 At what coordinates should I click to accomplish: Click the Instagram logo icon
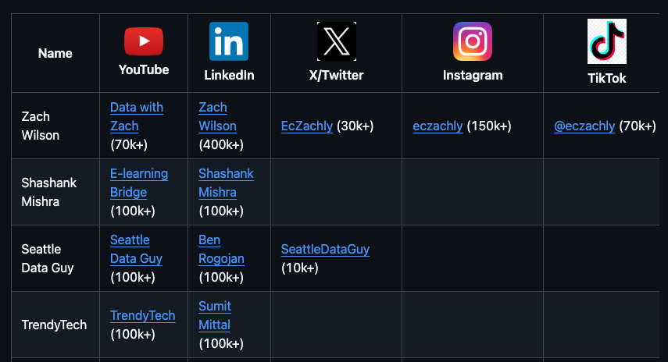click(473, 41)
